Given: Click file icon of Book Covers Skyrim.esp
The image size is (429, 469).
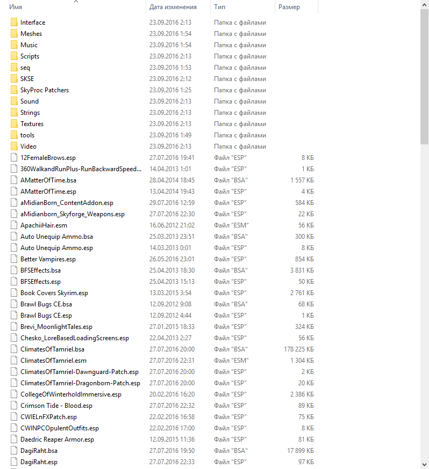Looking at the screenshot, I should pos(14,293).
